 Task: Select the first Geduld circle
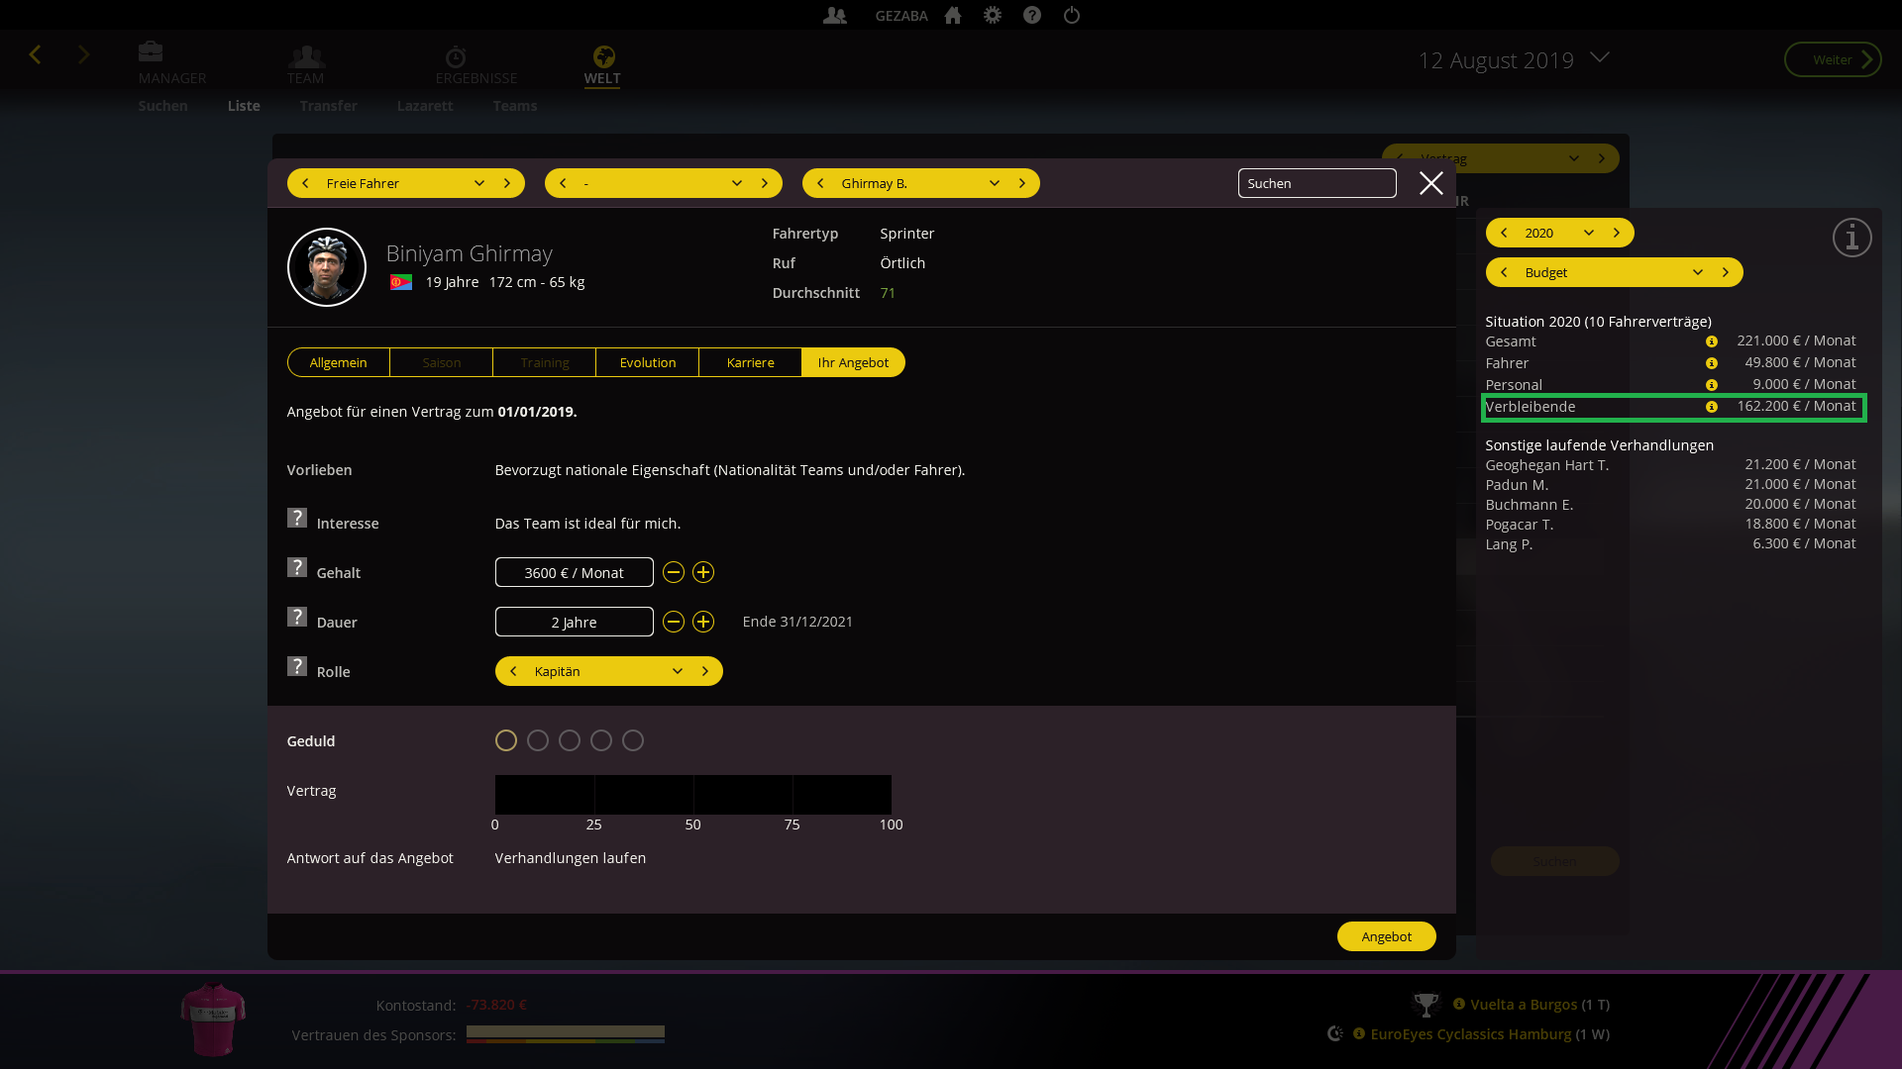point(506,740)
